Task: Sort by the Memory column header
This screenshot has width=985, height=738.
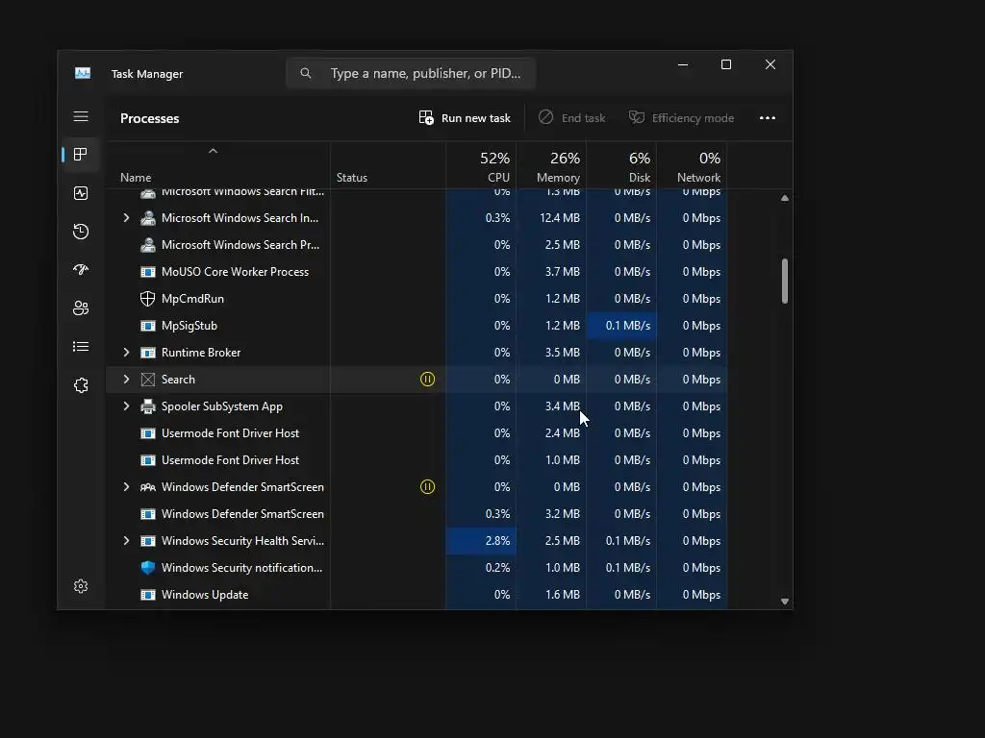Action: [x=551, y=167]
